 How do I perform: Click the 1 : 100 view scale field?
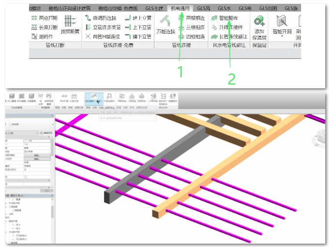pyautogui.click(x=37, y=141)
